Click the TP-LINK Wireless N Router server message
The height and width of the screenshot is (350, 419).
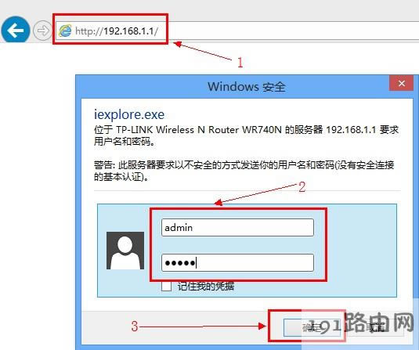246,135
